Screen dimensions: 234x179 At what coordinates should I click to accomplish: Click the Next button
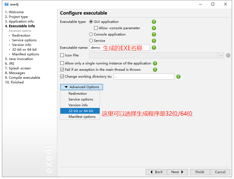point(178,172)
